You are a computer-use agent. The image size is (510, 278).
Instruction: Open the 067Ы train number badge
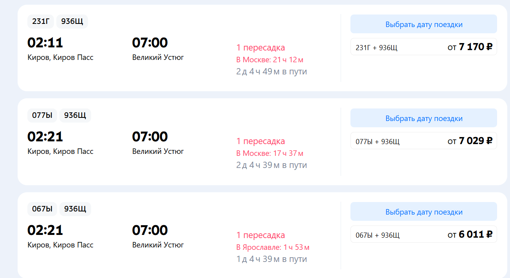click(42, 209)
